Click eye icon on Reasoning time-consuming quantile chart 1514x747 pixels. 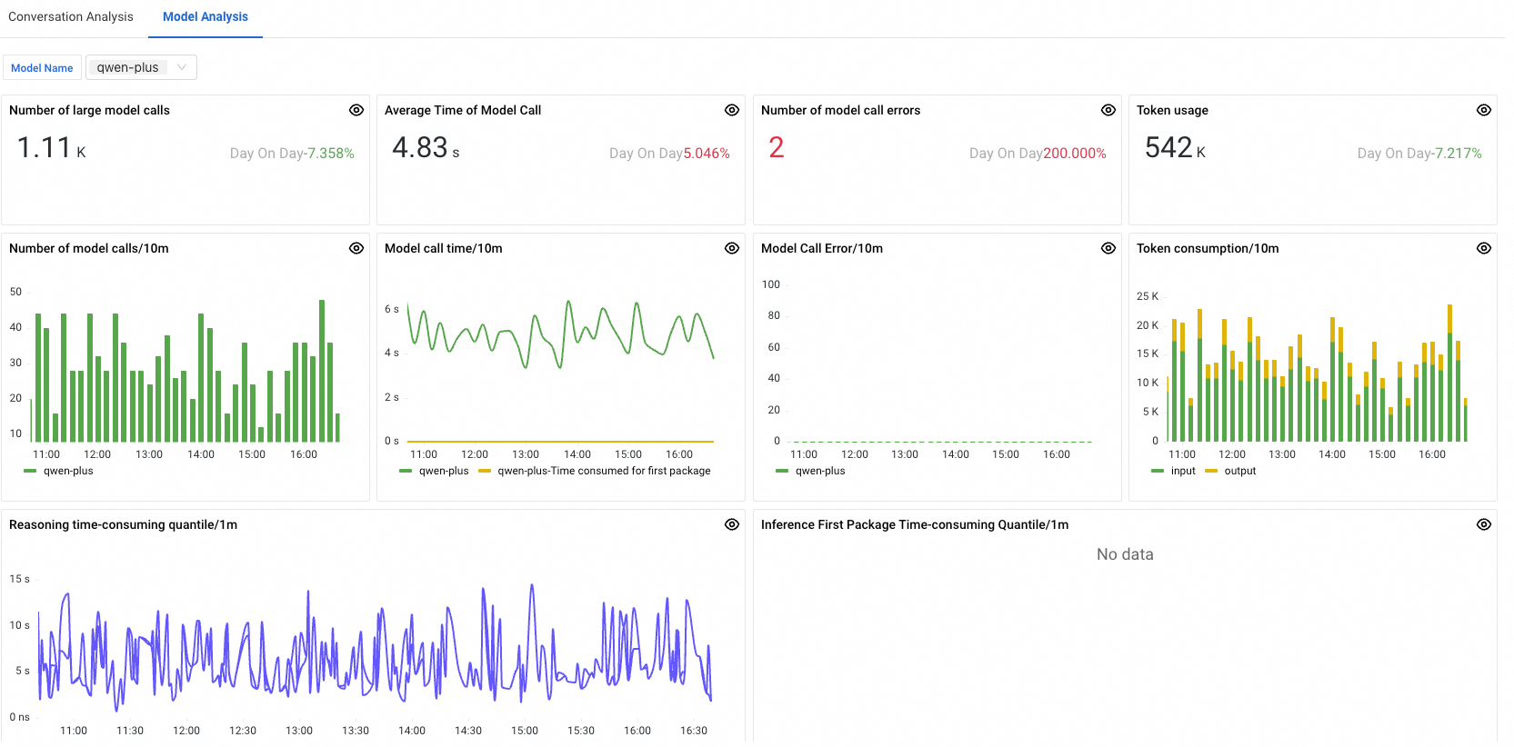(x=732, y=524)
